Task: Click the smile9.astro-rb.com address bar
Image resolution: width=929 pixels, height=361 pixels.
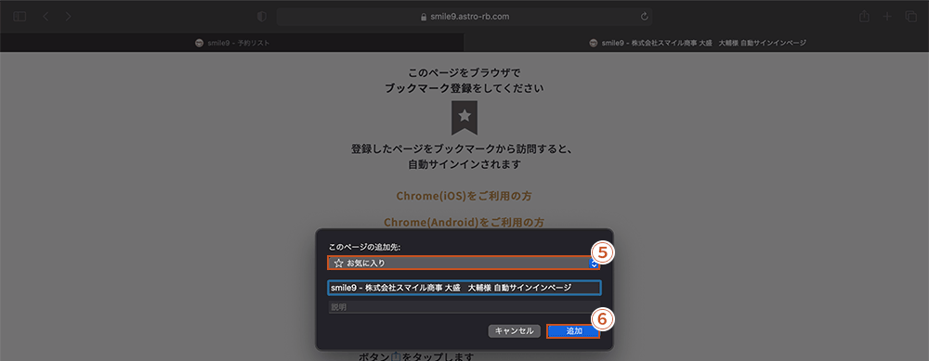Action: 464,17
